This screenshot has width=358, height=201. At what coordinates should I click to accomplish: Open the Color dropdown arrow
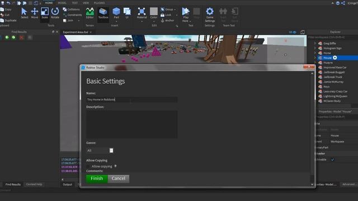pos(154,21)
